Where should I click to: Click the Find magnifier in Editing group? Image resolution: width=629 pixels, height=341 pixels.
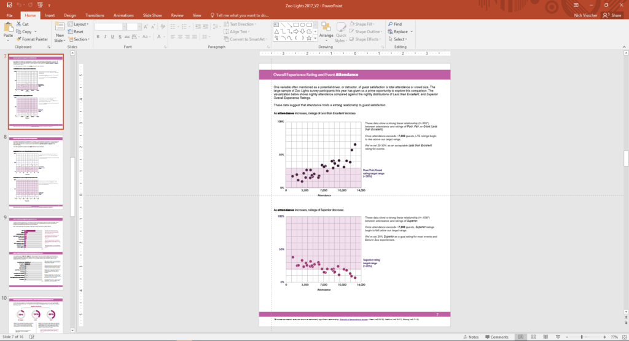(394, 24)
